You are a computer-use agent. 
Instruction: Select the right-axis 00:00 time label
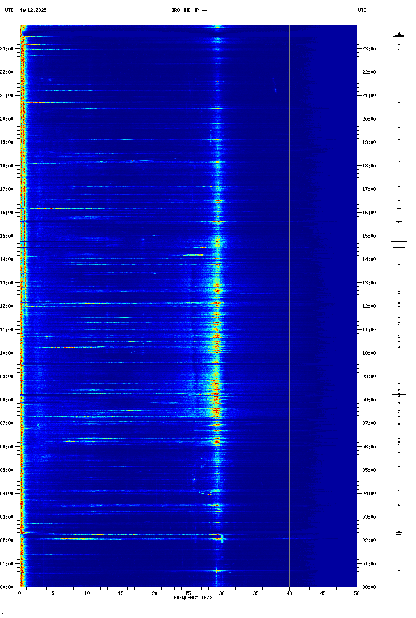click(369, 587)
